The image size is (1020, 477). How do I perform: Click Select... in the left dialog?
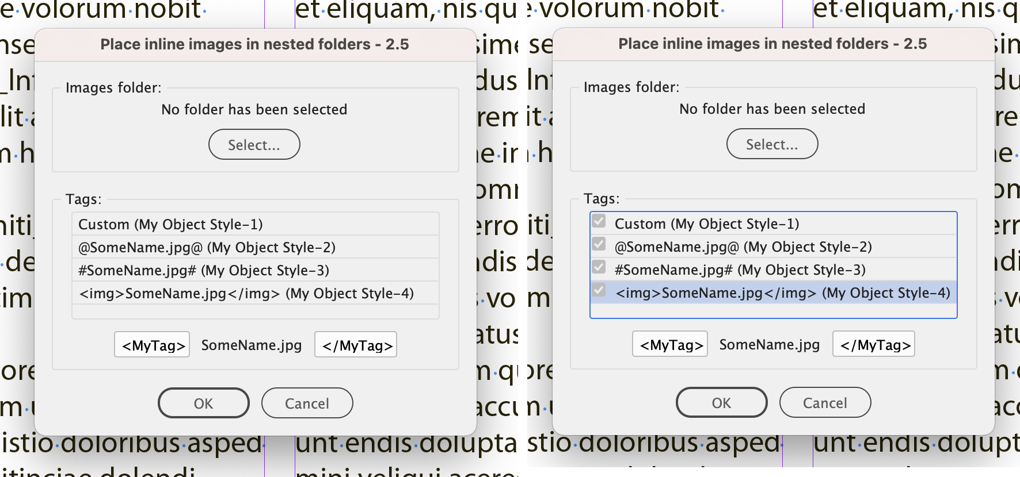(254, 145)
